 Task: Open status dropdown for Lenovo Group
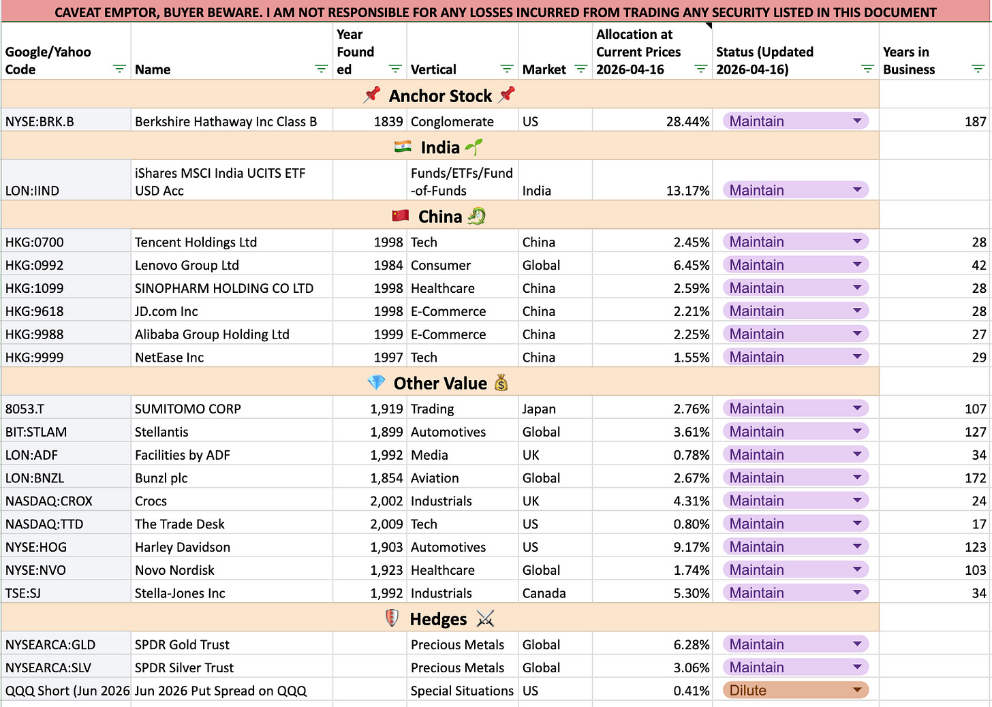point(796,265)
